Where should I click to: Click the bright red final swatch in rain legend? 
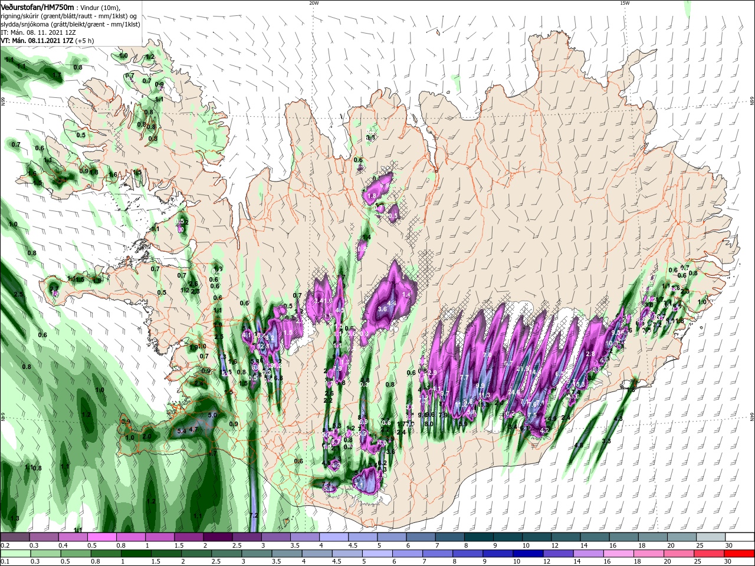click(740, 554)
